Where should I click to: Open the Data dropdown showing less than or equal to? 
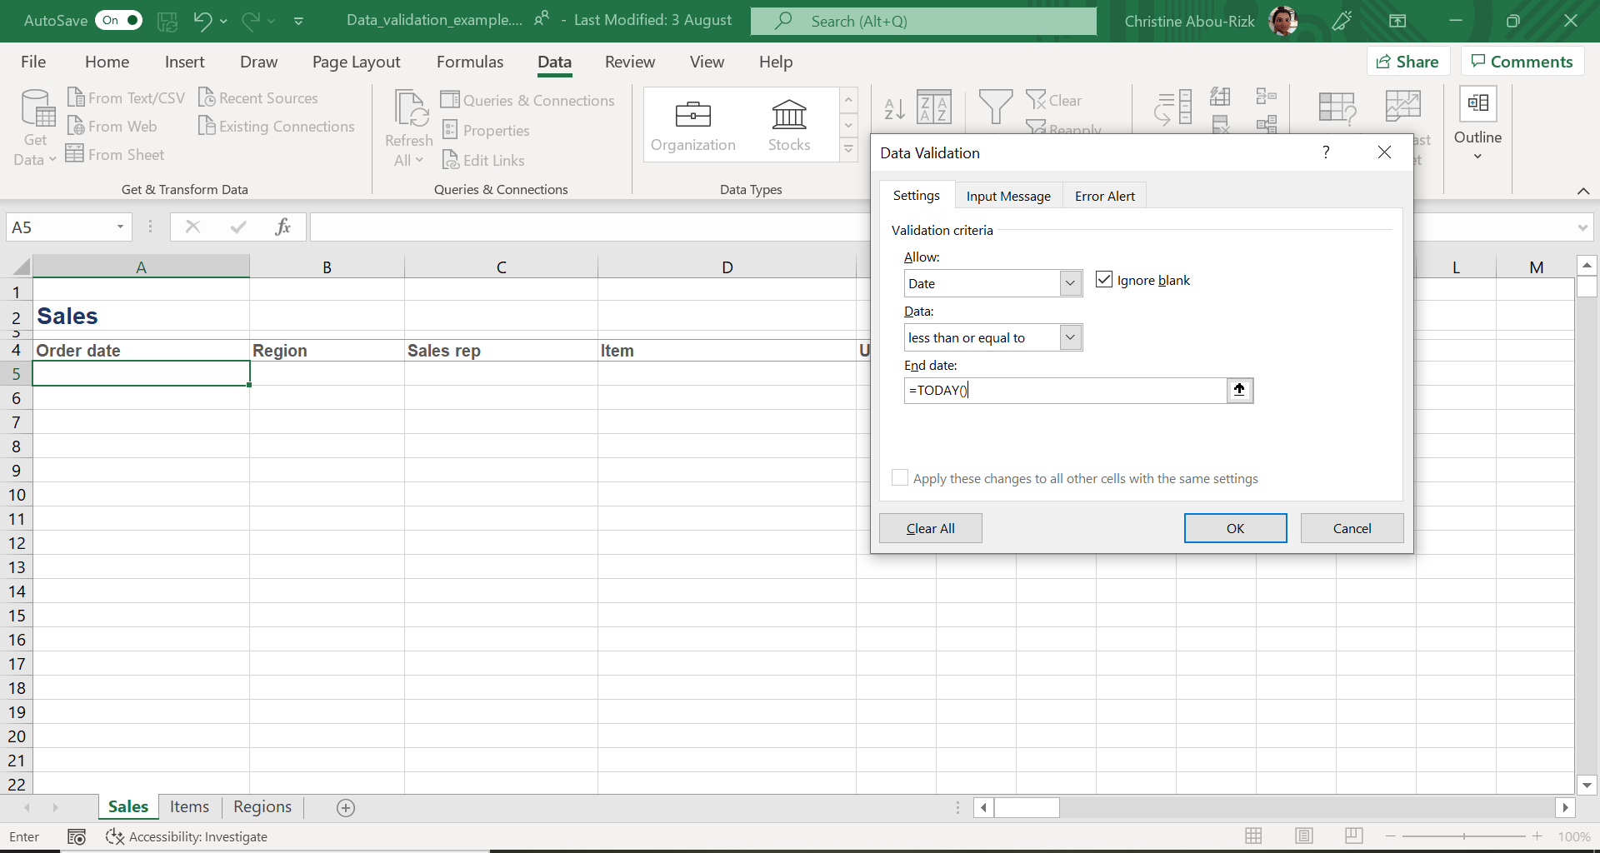(1070, 337)
